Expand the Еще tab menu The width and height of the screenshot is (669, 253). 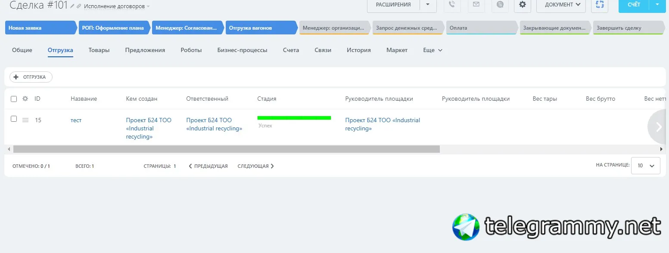coord(433,50)
